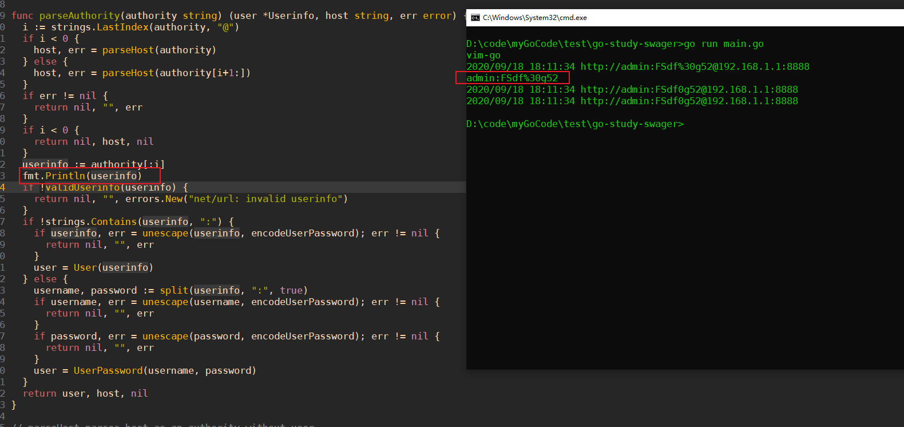
Task: Click the final cmd prompt go-study-swager>
Action: pyautogui.click(x=575, y=124)
